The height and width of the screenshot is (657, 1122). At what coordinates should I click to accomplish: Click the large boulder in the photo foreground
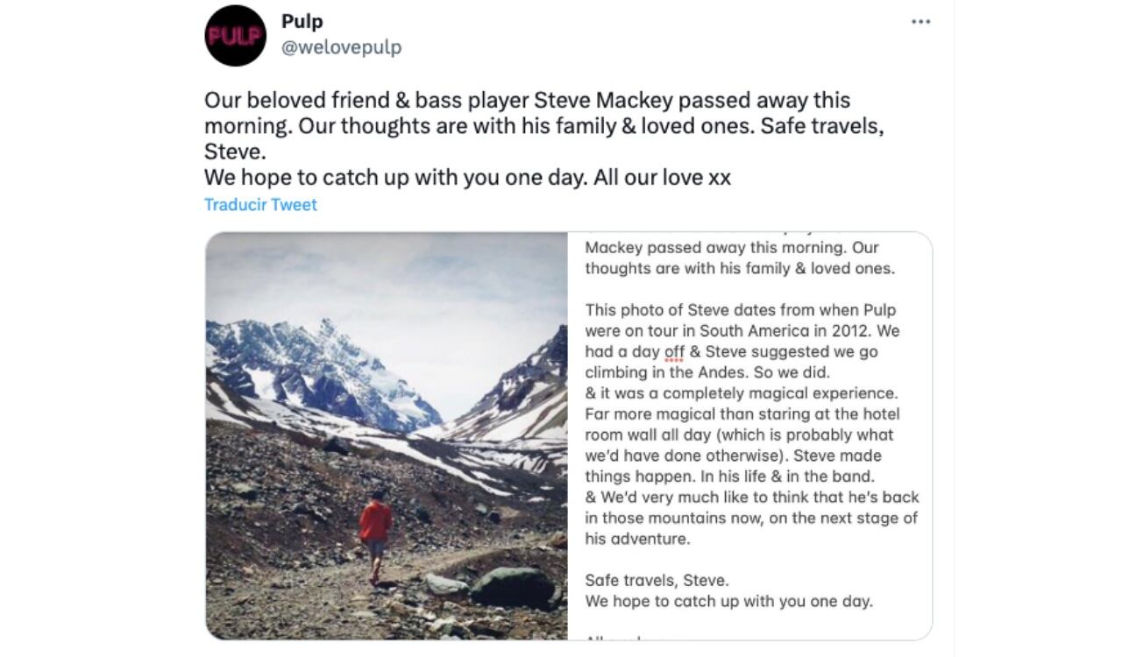514,587
